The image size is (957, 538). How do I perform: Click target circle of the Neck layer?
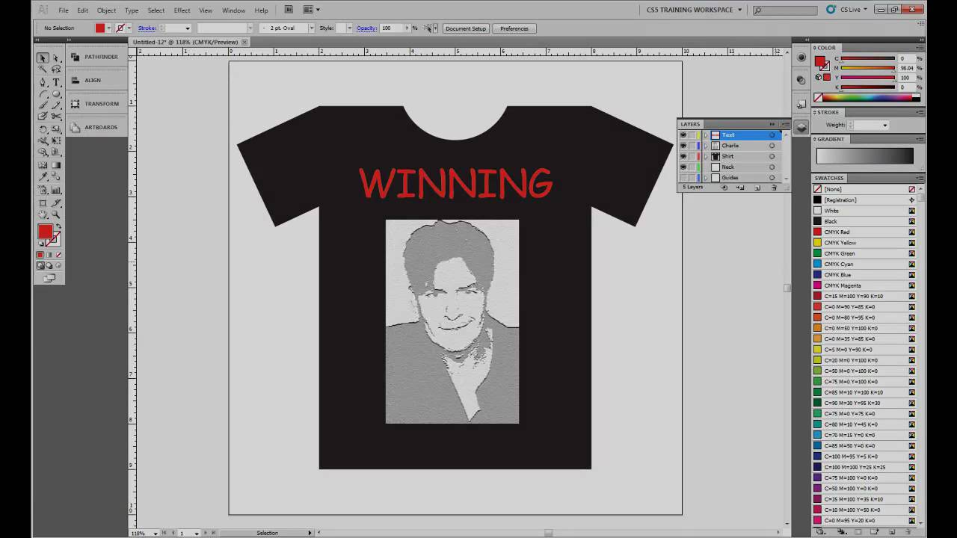(x=772, y=167)
